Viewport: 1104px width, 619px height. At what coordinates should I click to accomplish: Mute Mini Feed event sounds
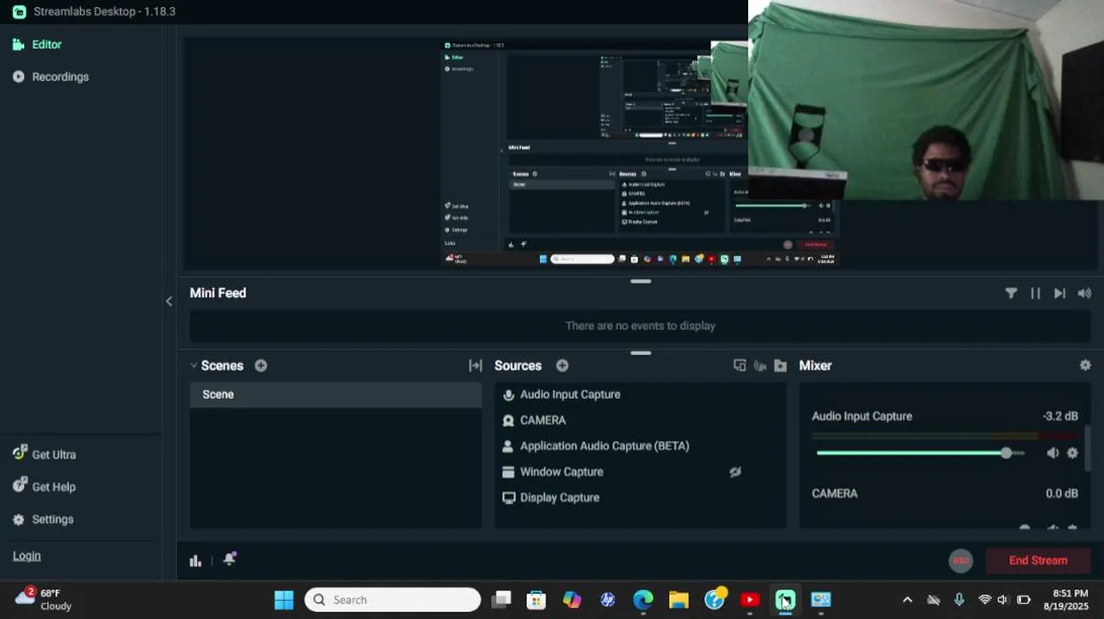pyautogui.click(x=1084, y=293)
